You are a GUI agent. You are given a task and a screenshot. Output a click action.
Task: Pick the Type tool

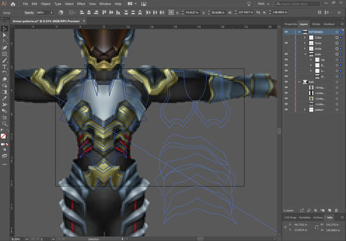(x=5, y=66)
